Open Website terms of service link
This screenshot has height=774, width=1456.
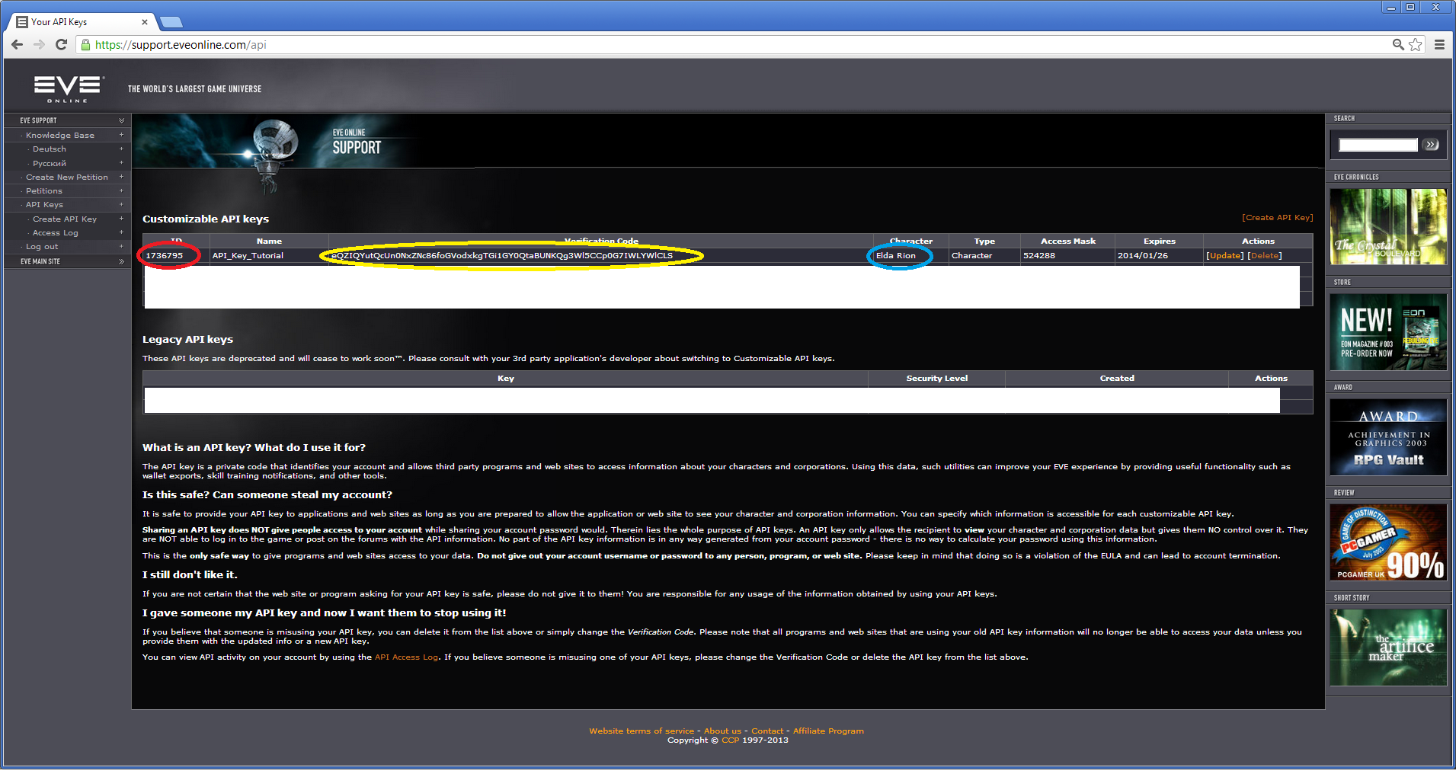tap(642, 731)
